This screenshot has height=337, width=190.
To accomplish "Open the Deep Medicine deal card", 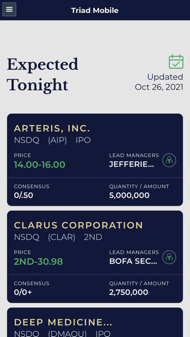I will click(95, 322).
